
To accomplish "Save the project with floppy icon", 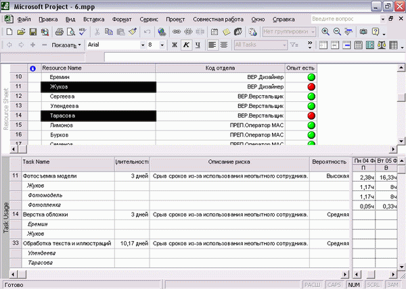I will pos(33,32).
